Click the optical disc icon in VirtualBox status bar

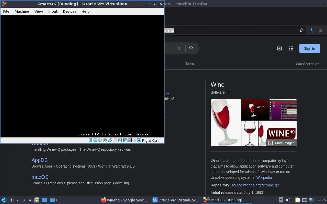pyautogui.click(x=95, y=140)
